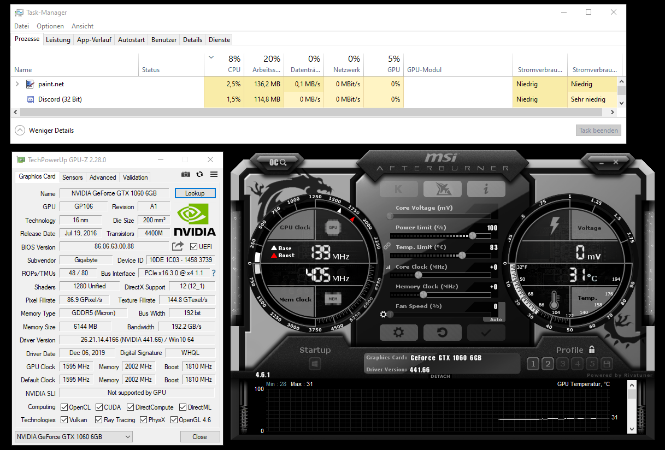Open the Sensors tab in GPU-Z
Viewport: 665px width, 450px height.
(73, 177)
